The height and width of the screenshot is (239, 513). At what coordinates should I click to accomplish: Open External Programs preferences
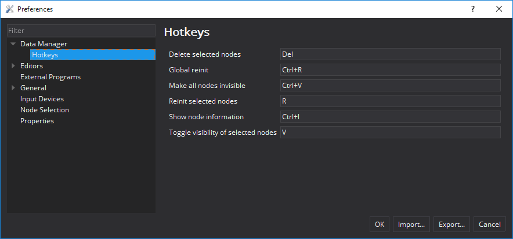pos(50,77)
